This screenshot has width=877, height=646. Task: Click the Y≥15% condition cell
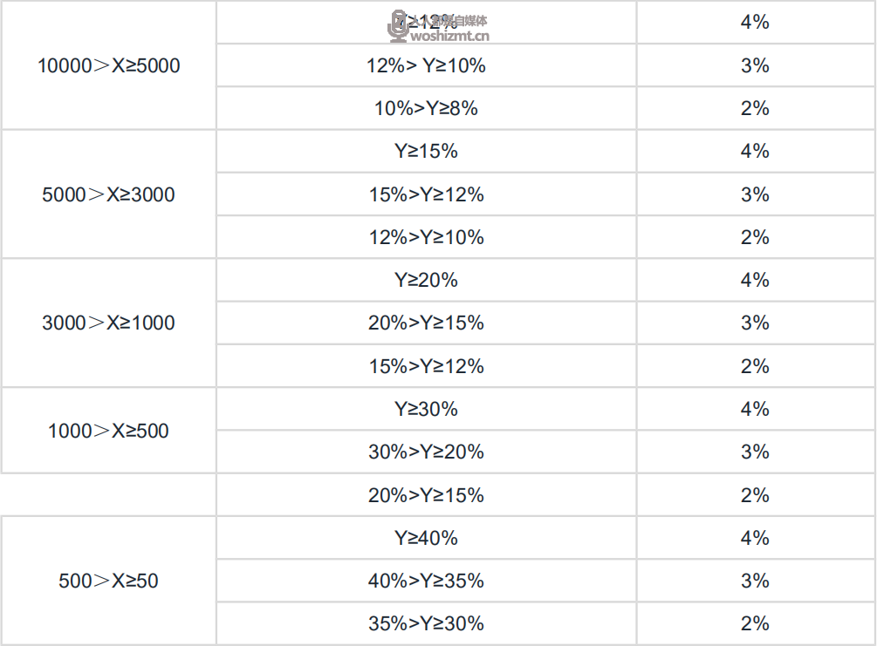426,152
